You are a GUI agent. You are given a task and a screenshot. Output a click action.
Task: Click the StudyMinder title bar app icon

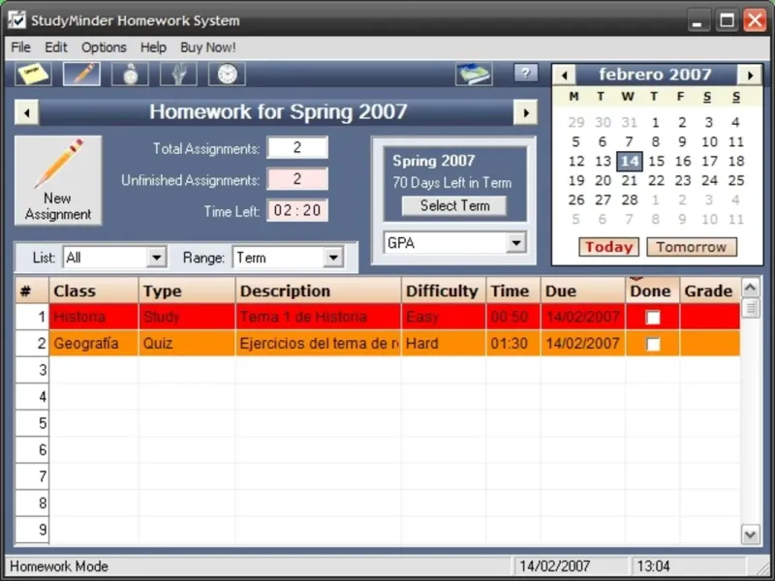[x=16, y=19]
